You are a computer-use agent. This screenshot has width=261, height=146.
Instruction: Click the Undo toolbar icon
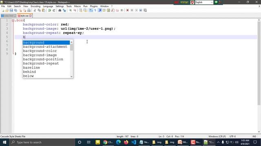click(49, 10)
